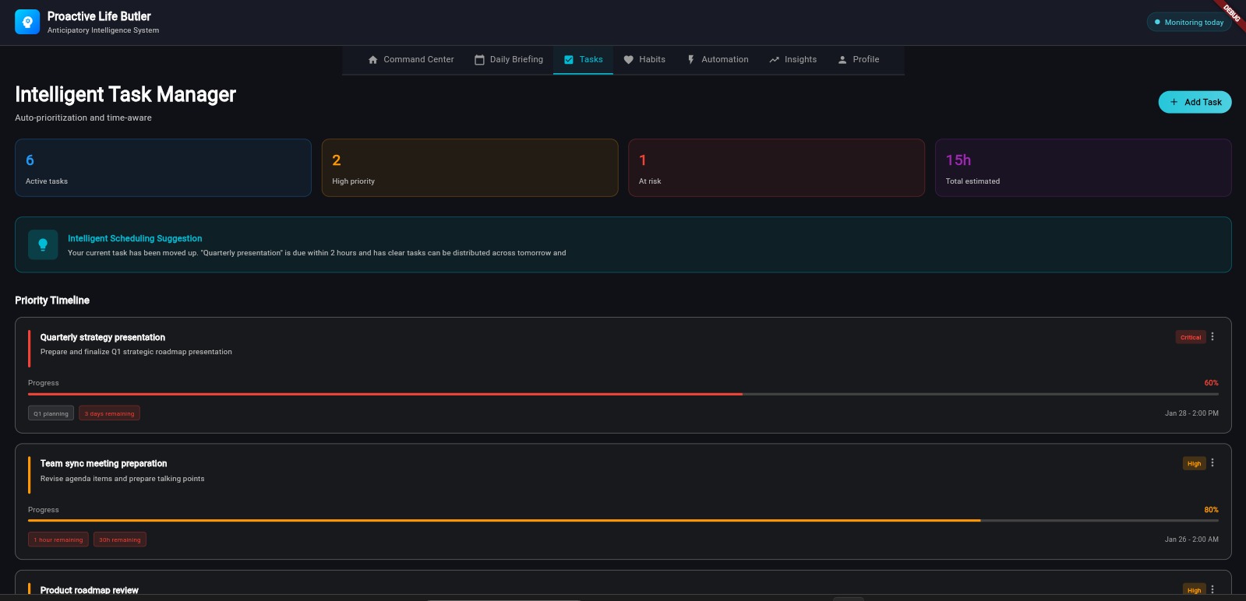This screenshot has height=601, width=1246.
Task: Click the Q1 planning tag chip
Action: pos(51,413)
